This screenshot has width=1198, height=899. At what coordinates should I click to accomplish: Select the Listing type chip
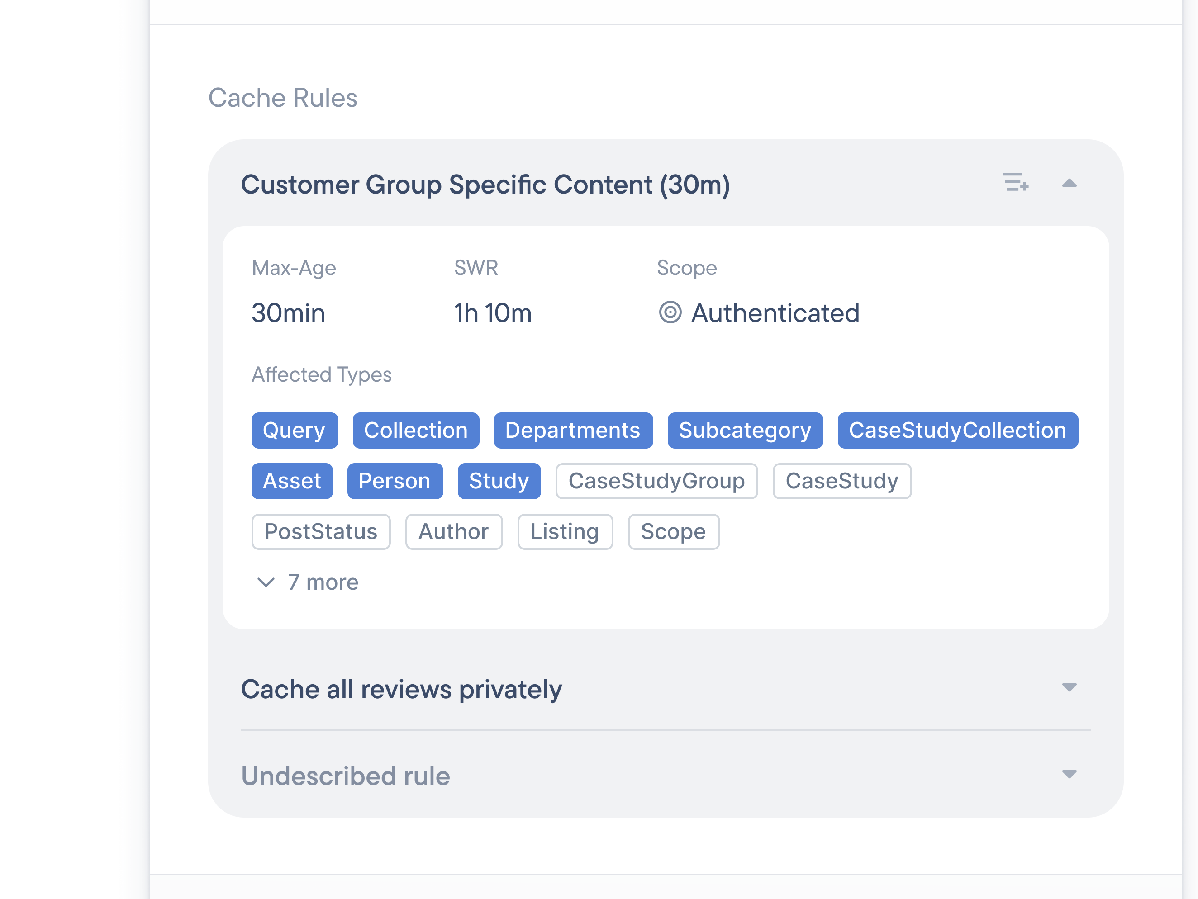[565, 531]
